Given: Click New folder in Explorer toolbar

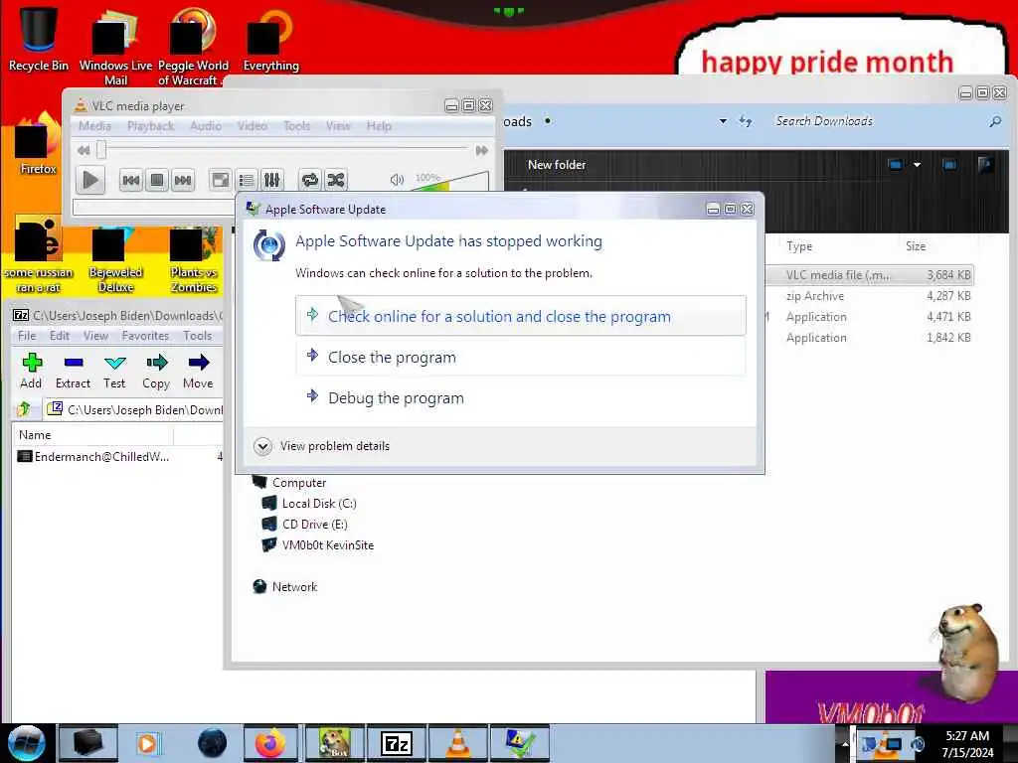Looking at the screenshot, I should point(557,165).
